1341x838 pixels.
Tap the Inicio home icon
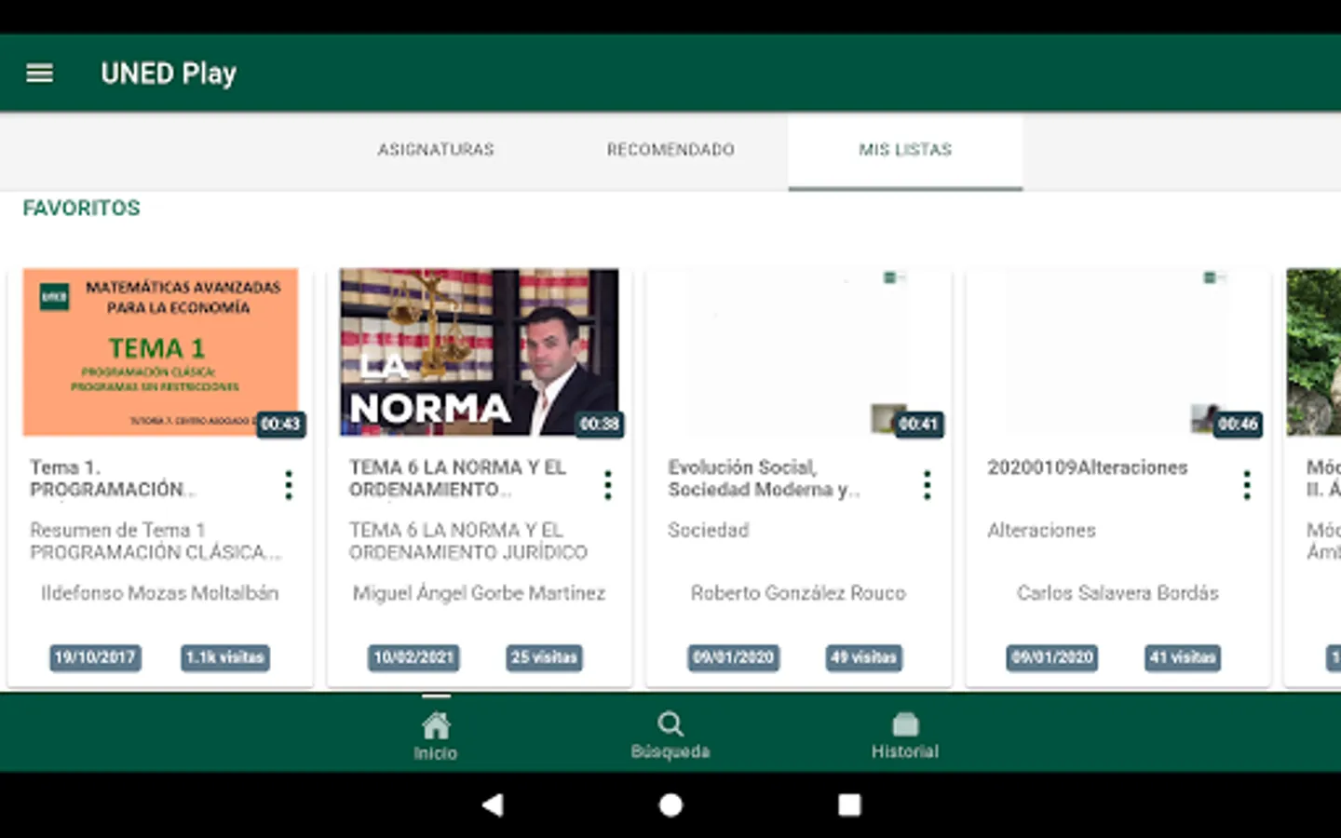436,724
